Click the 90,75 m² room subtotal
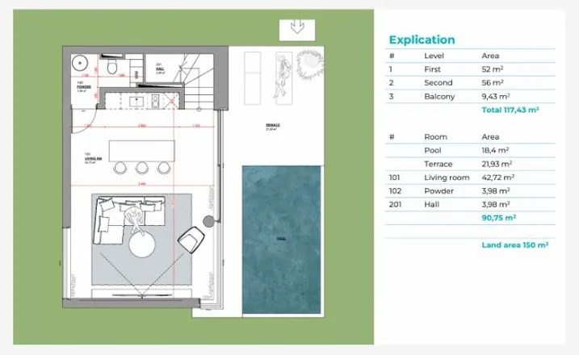 [499, 217]
